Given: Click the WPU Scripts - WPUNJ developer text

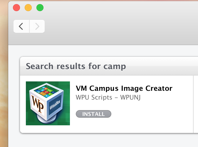Looking at the screenshot, I should (108, 97).
